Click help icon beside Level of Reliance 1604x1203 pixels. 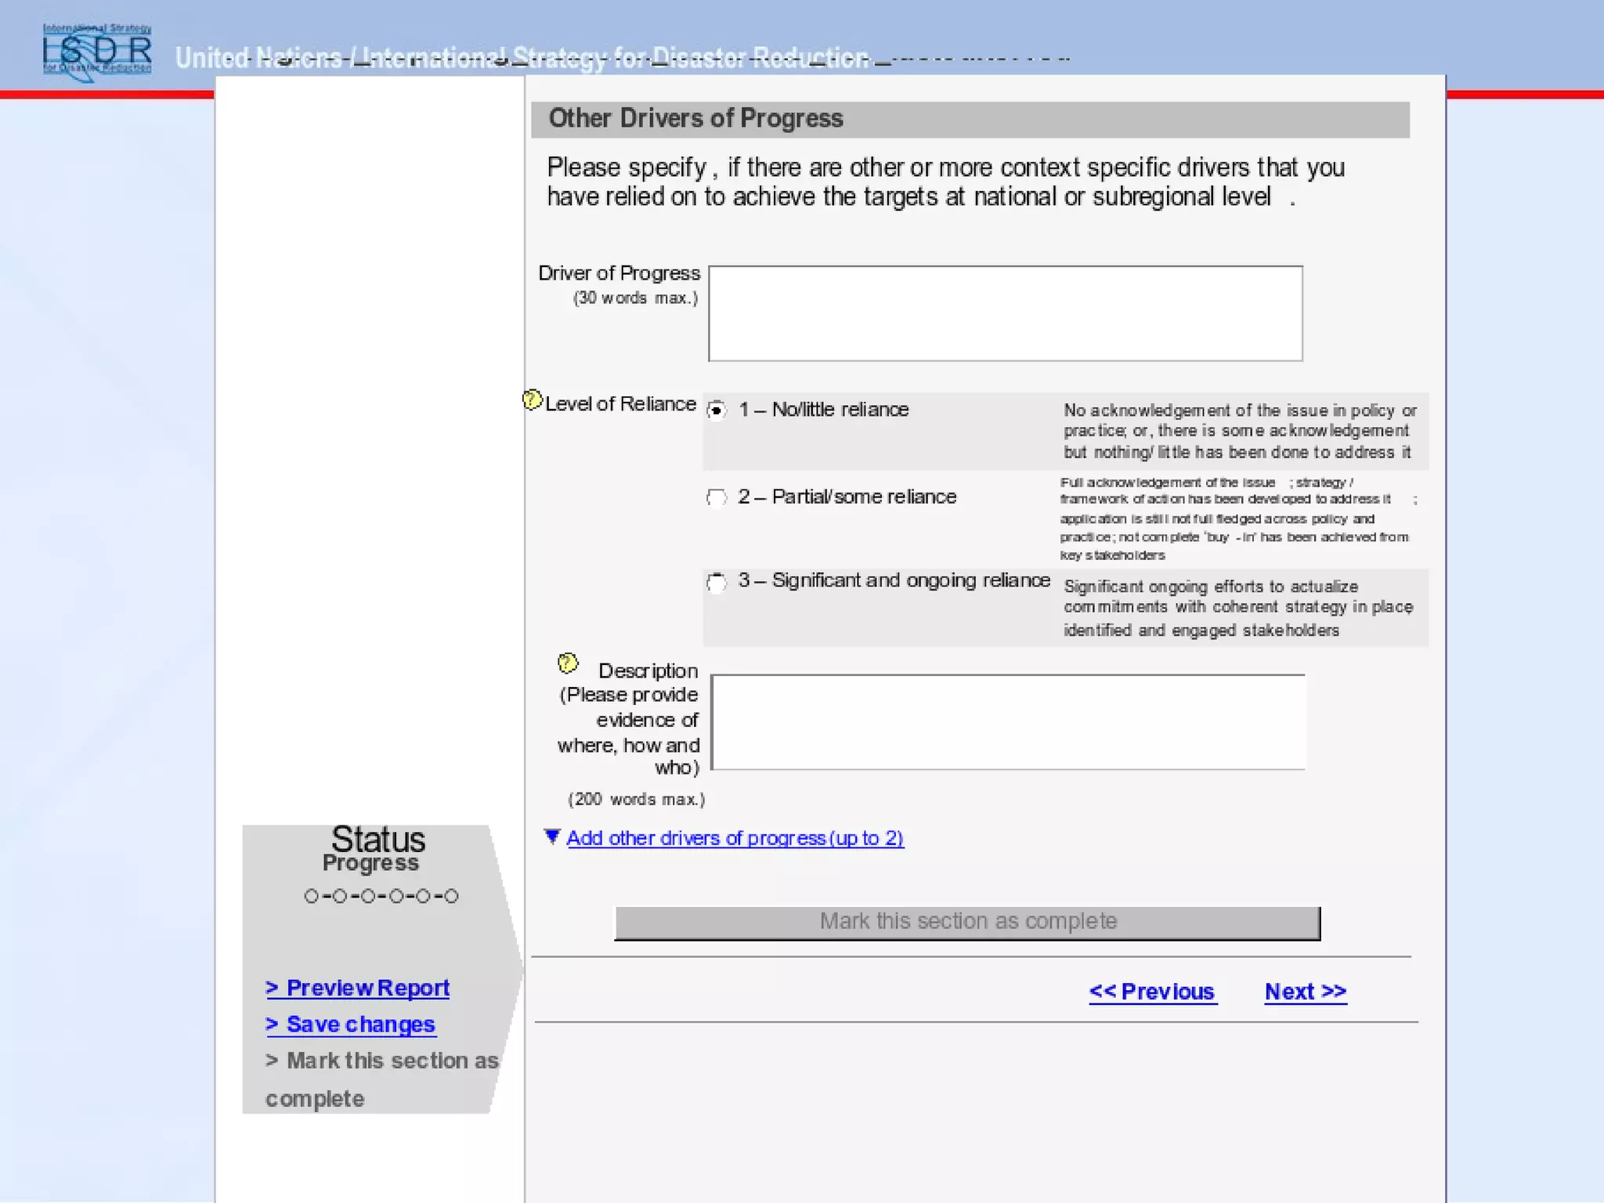532,400
